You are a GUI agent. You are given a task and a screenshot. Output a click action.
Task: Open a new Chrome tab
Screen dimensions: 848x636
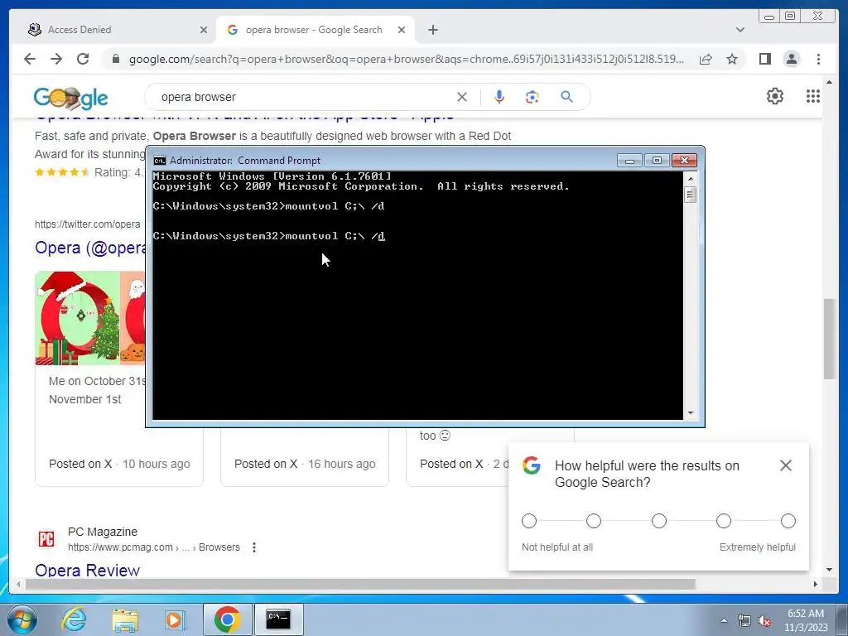432,30
